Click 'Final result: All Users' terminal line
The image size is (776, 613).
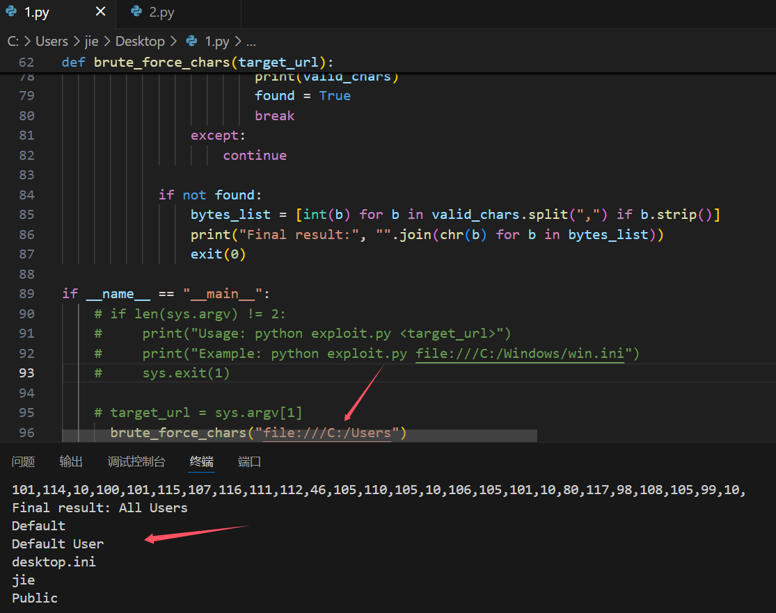100,508
